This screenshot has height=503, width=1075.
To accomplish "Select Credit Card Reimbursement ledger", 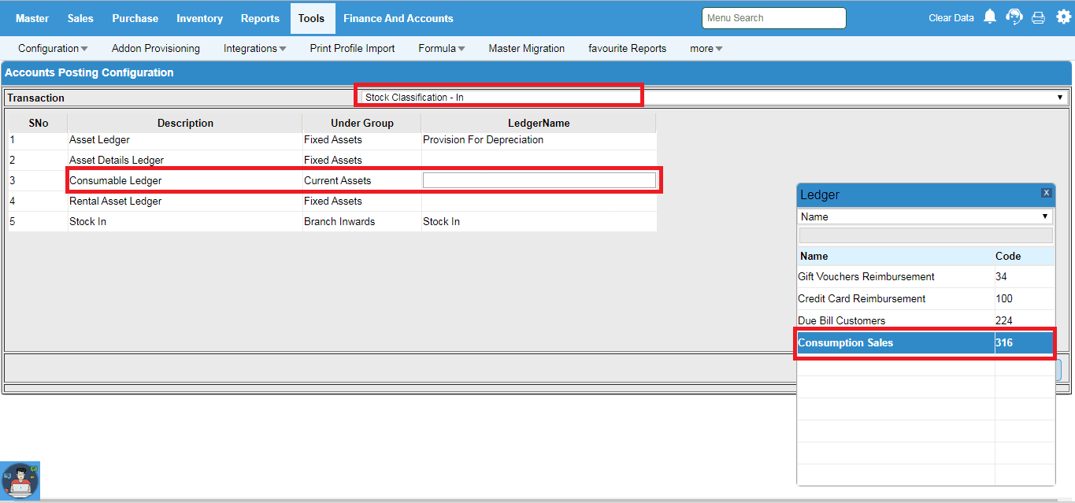I will [x=925, y=299].
